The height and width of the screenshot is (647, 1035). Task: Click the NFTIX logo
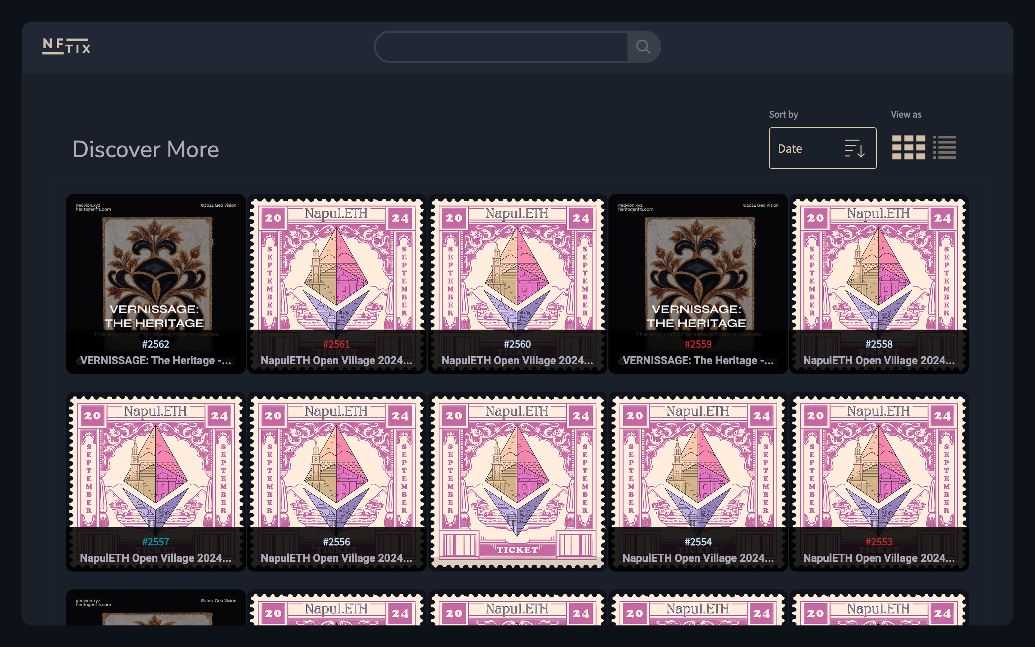click(x=67, y=46)
